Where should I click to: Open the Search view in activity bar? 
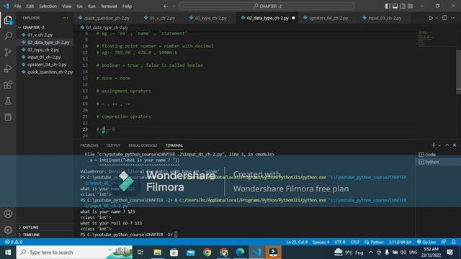pyautogui.click(x=8, y=36)
